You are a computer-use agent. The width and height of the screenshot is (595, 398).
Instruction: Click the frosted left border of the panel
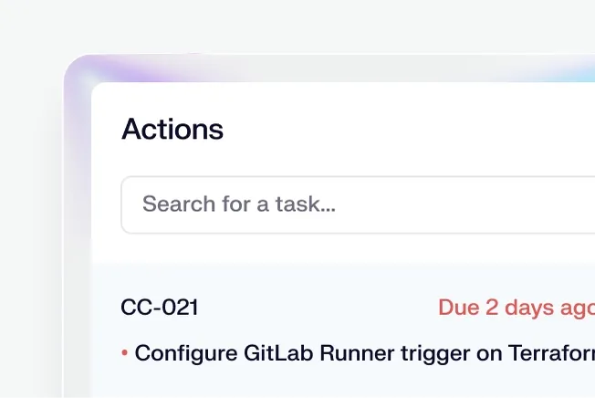[x=78, y=237]
